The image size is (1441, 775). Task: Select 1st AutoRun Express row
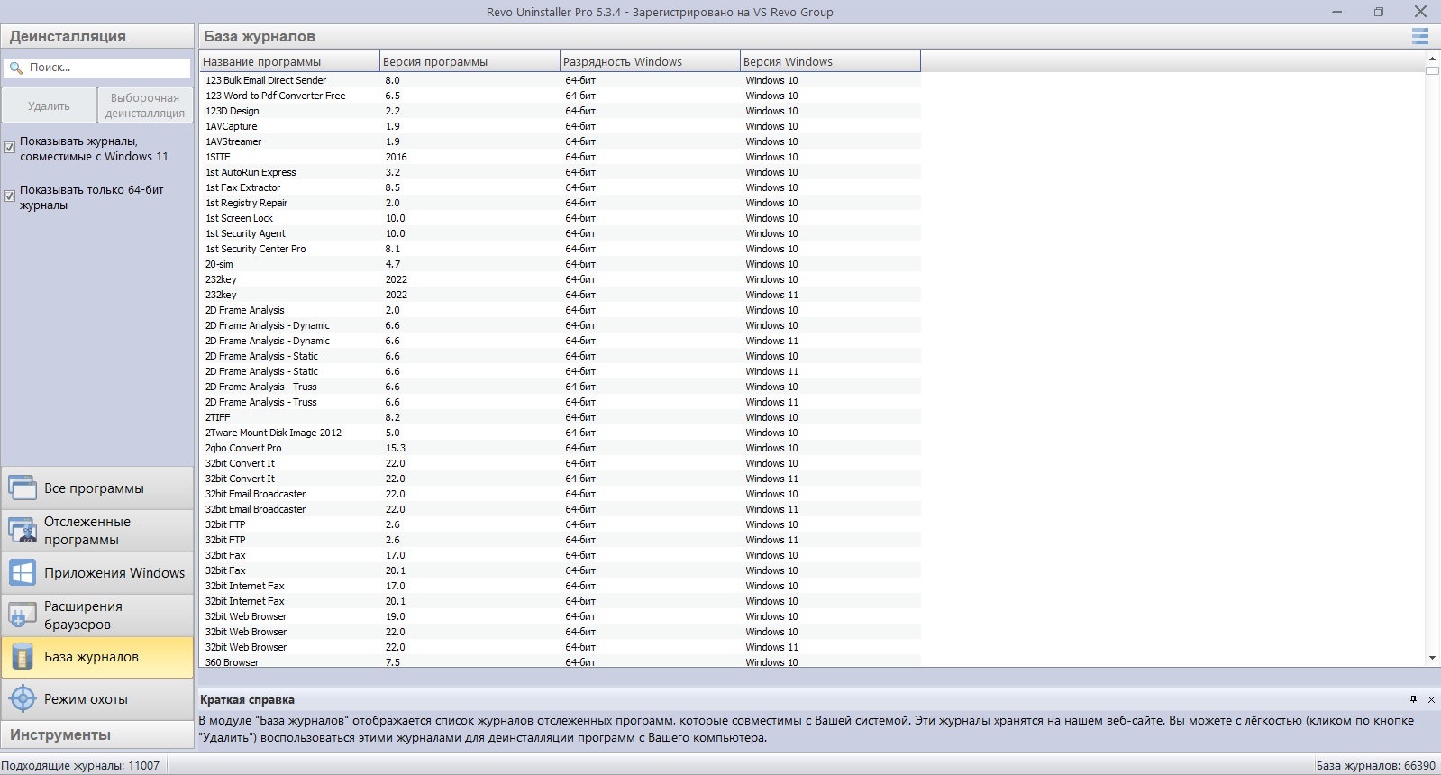[560, 172]
